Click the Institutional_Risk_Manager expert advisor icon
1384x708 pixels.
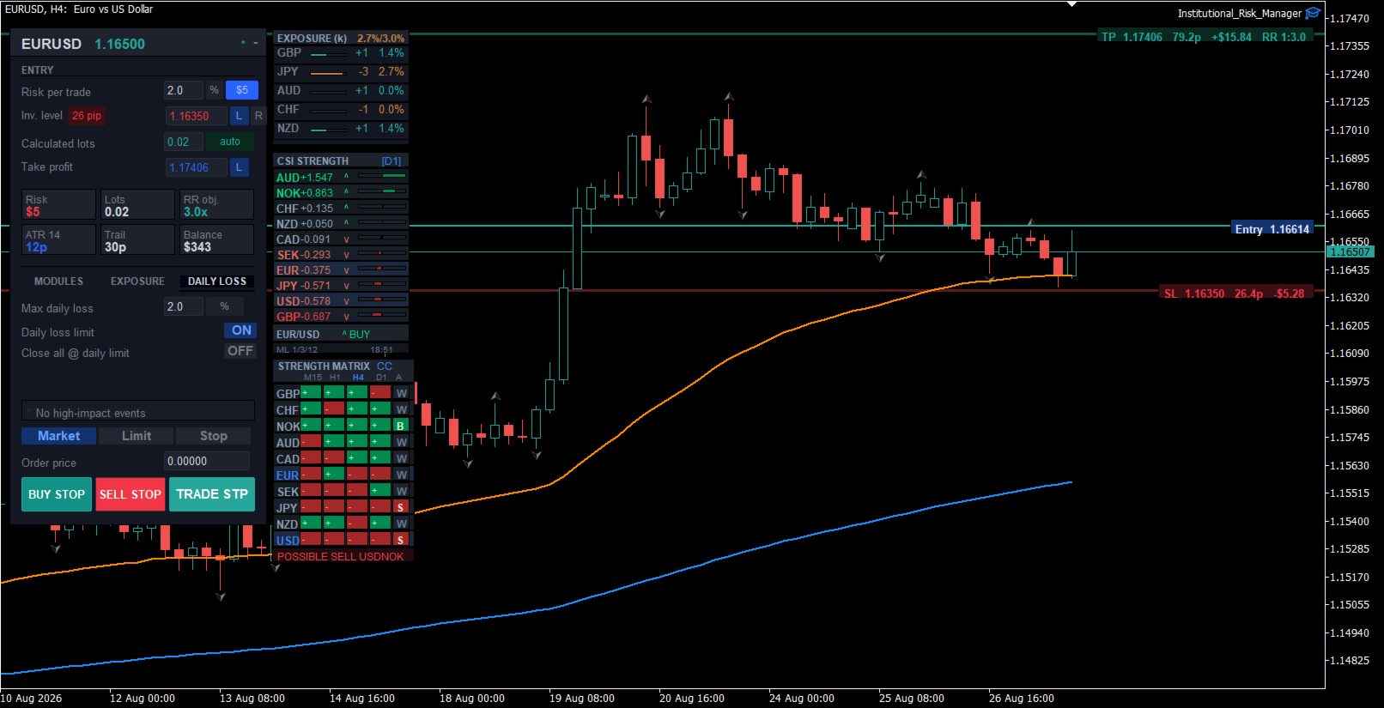point(1313,13)
